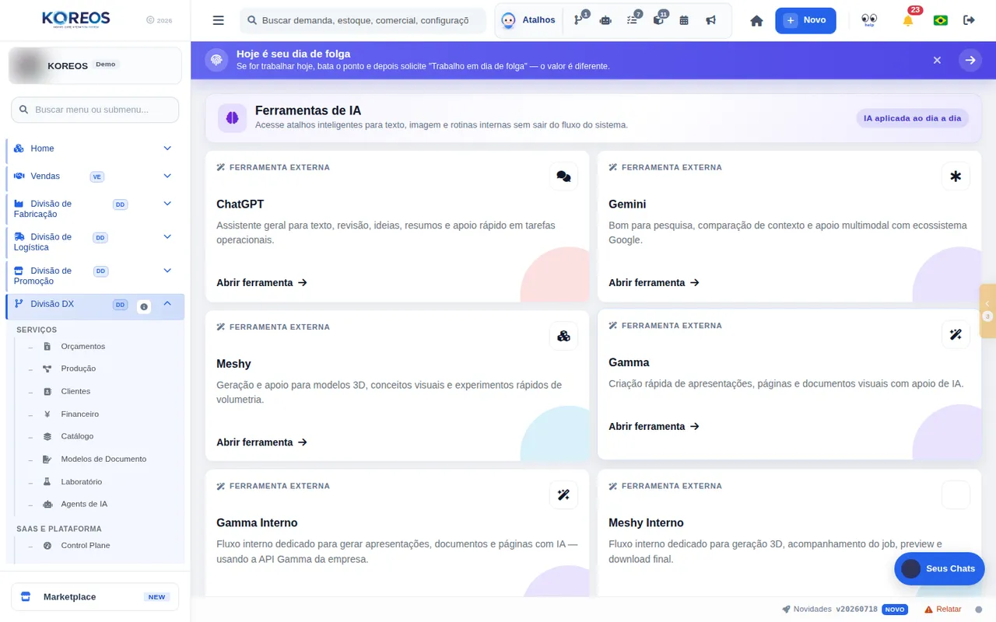This screenshot has height=622, width=996.
Task: Open Financeiro in the sidebar
Action: [x=79, y=414]
